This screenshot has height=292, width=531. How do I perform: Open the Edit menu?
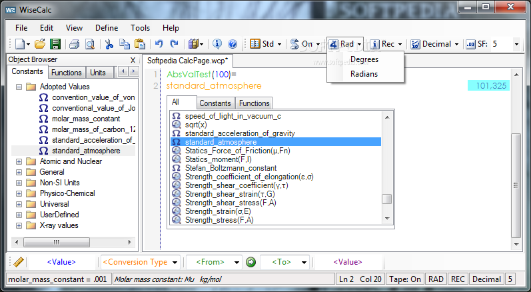[47, 28]
